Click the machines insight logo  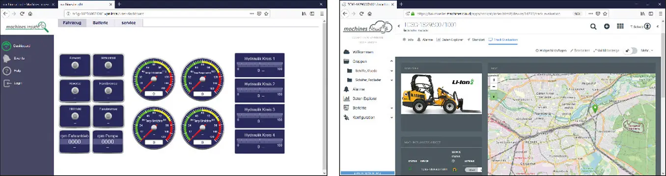(x=27, y=26)
